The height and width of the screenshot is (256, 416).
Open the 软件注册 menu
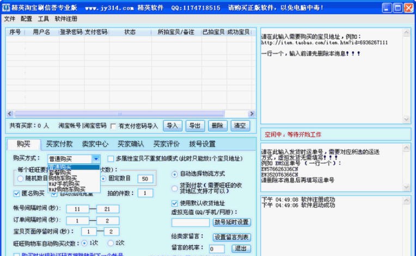[66, 19]
